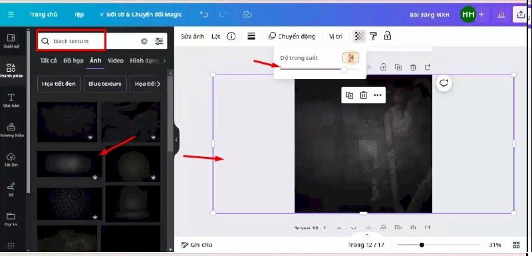532x256 pixels.
Task: Click Sửa ảnh edit photo
Action: click(x=192, y=37)
